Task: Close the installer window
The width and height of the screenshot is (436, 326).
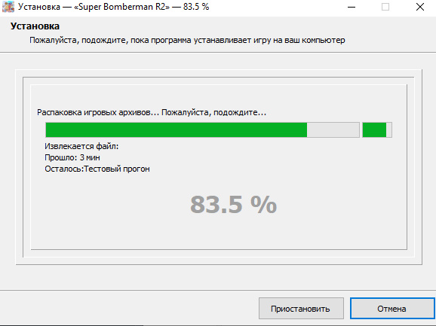Action: tap(420, 8)
